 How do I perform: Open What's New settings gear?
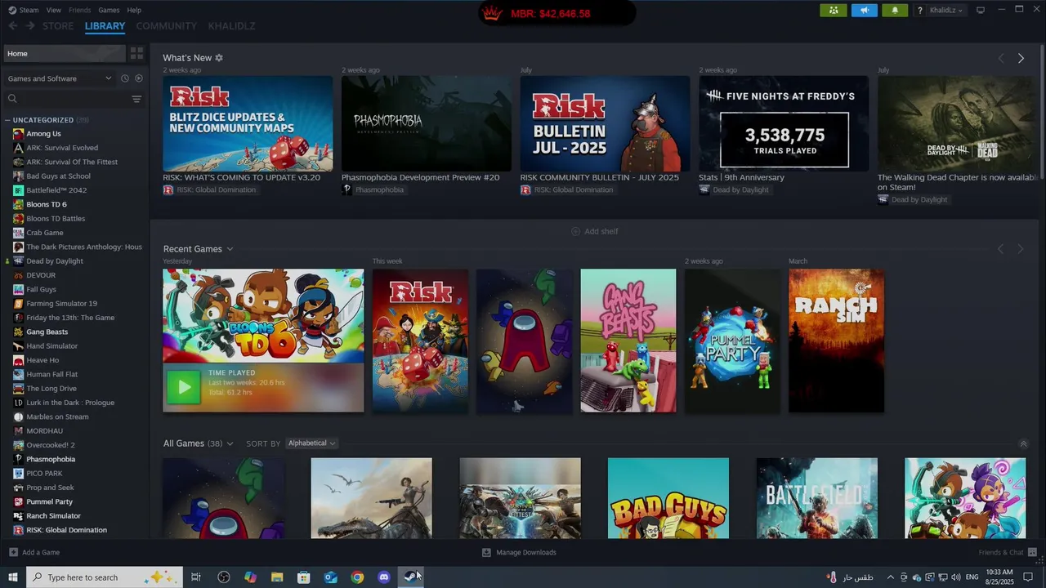coord(219,58)
